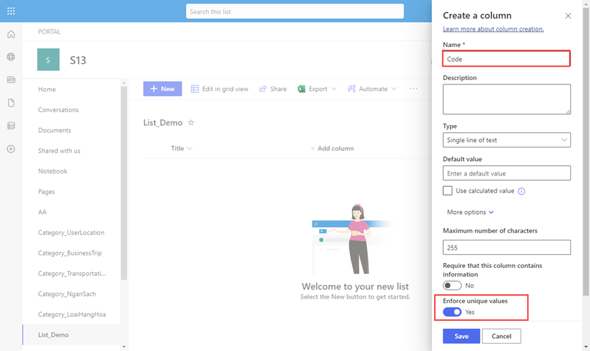Click the Save button

click(462, 336)
